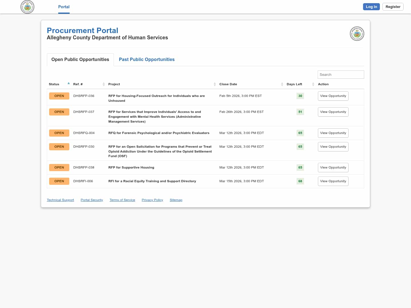Click the county seal beside the Procurement Portal heading
Image resolution: width=411 pixels, height=308 pixels.
[x=357, y=34]
